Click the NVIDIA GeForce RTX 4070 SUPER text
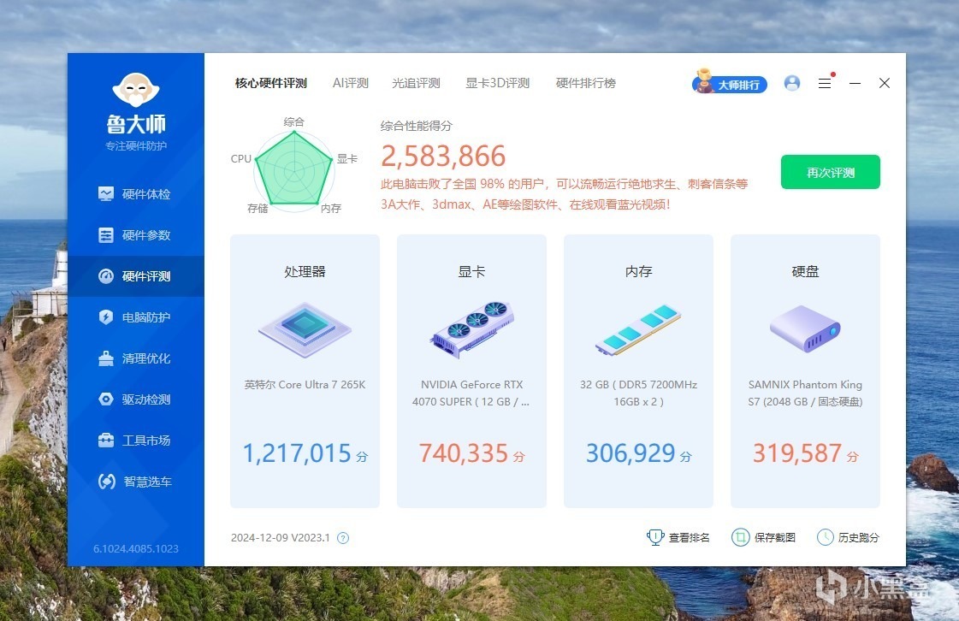The height and width of the screenshot is (621, 959). coord(471,393)
